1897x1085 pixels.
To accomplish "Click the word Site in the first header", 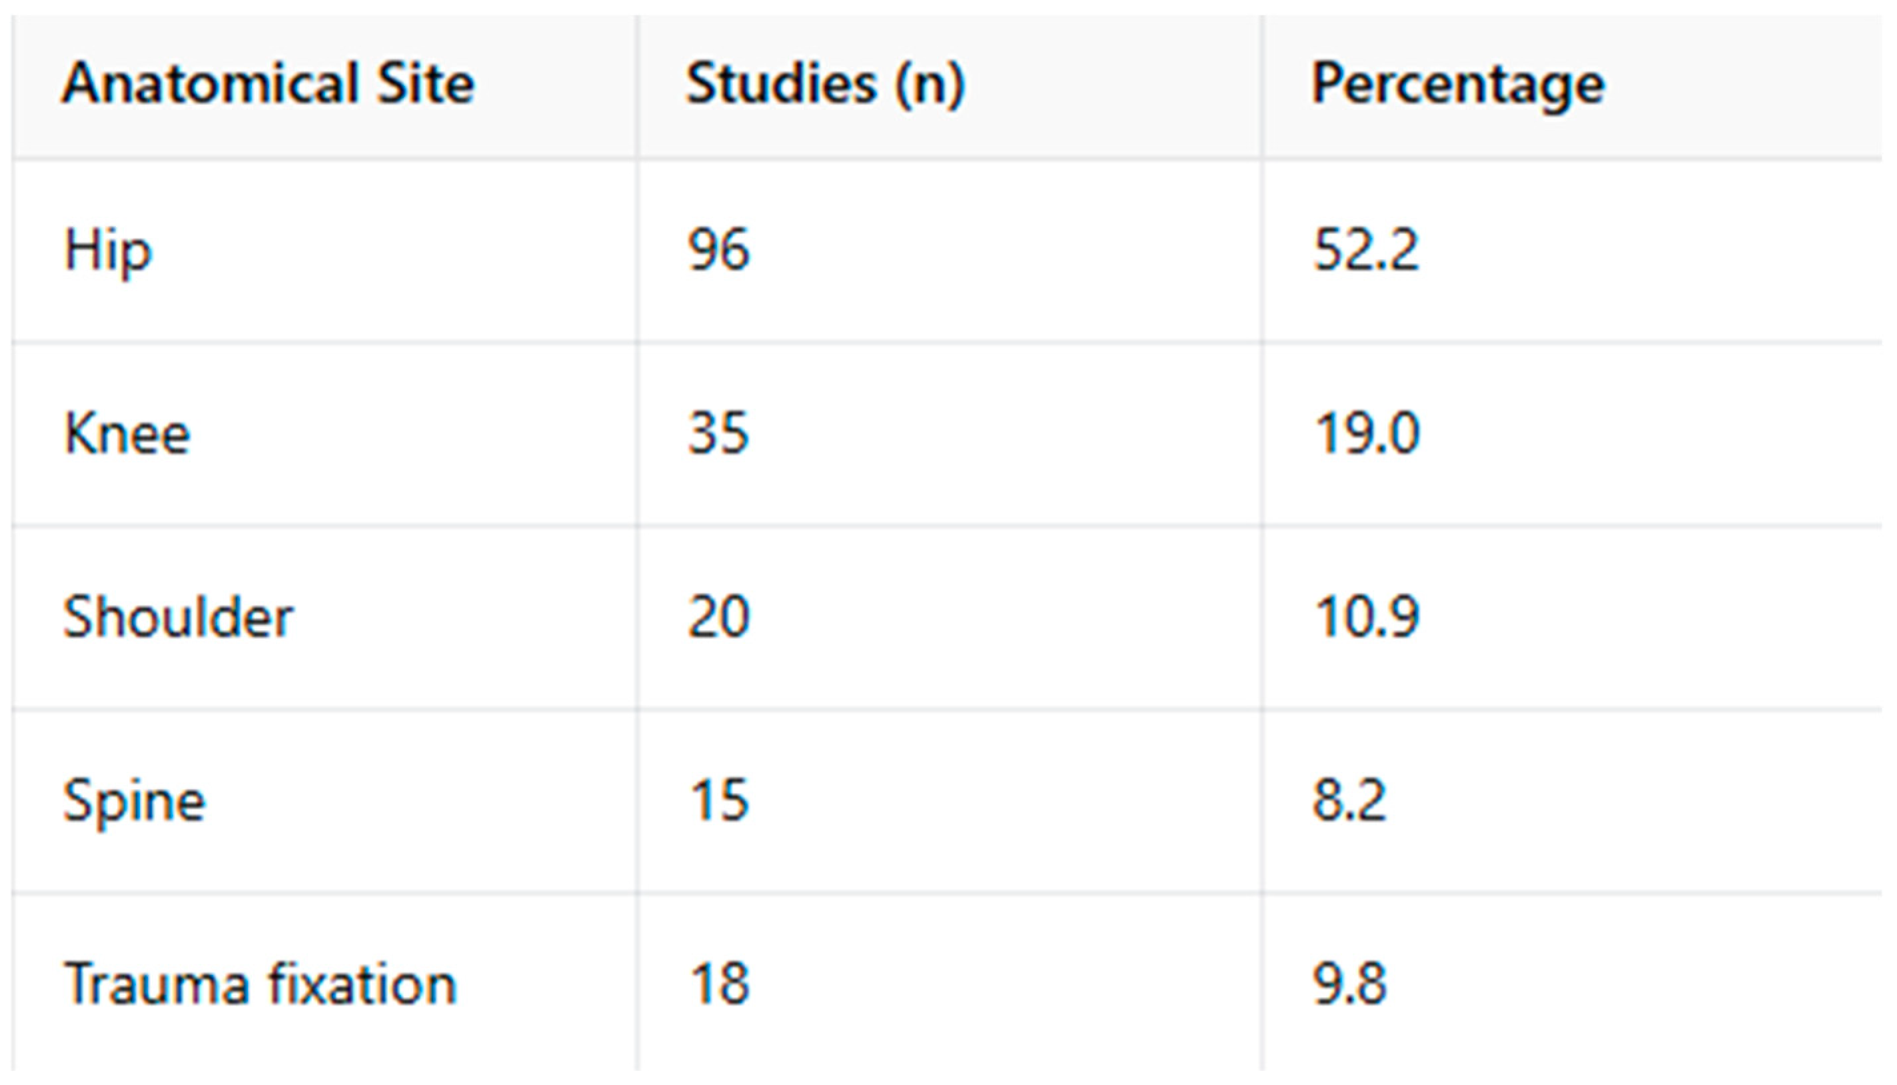I will click(x=425, y=83).
